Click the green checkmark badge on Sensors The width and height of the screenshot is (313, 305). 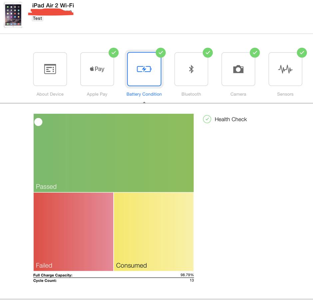coord(302,53)
